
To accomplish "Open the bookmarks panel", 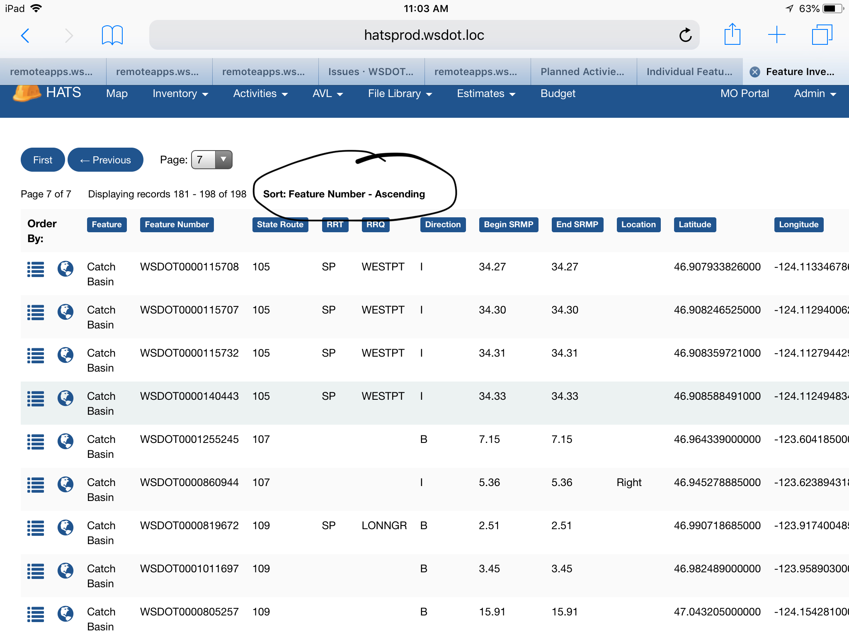I will pos(111,35).
